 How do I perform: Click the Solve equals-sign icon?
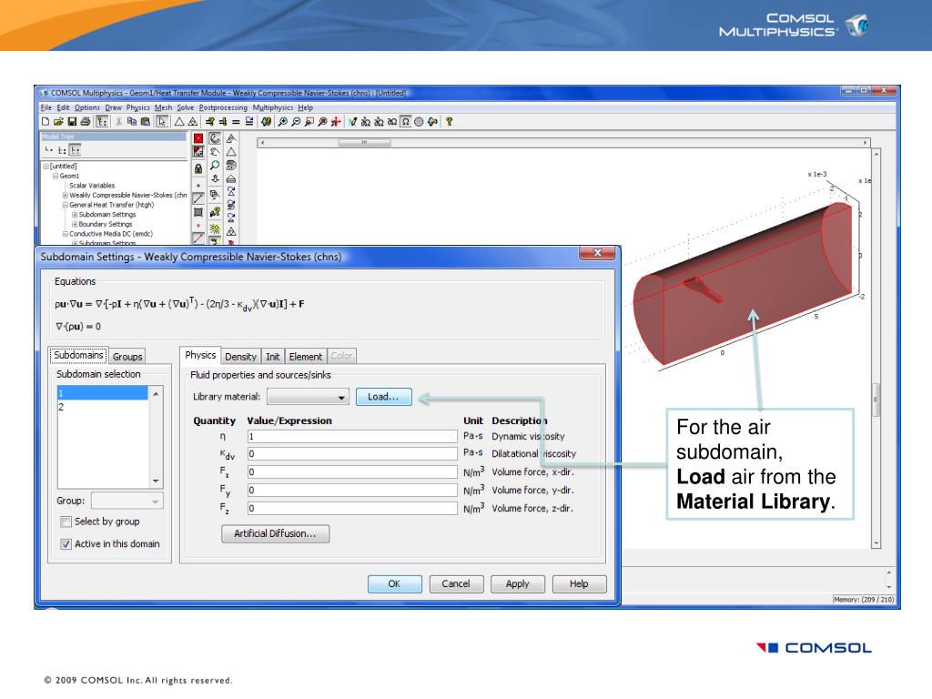pos(236,122)
